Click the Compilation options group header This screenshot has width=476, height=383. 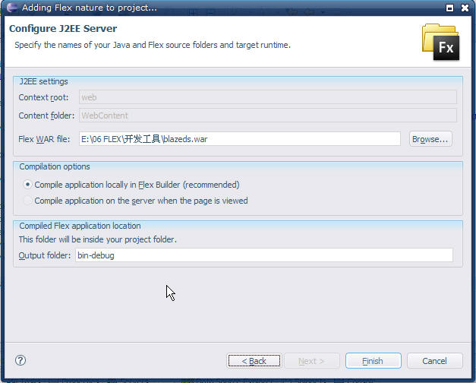55,166
